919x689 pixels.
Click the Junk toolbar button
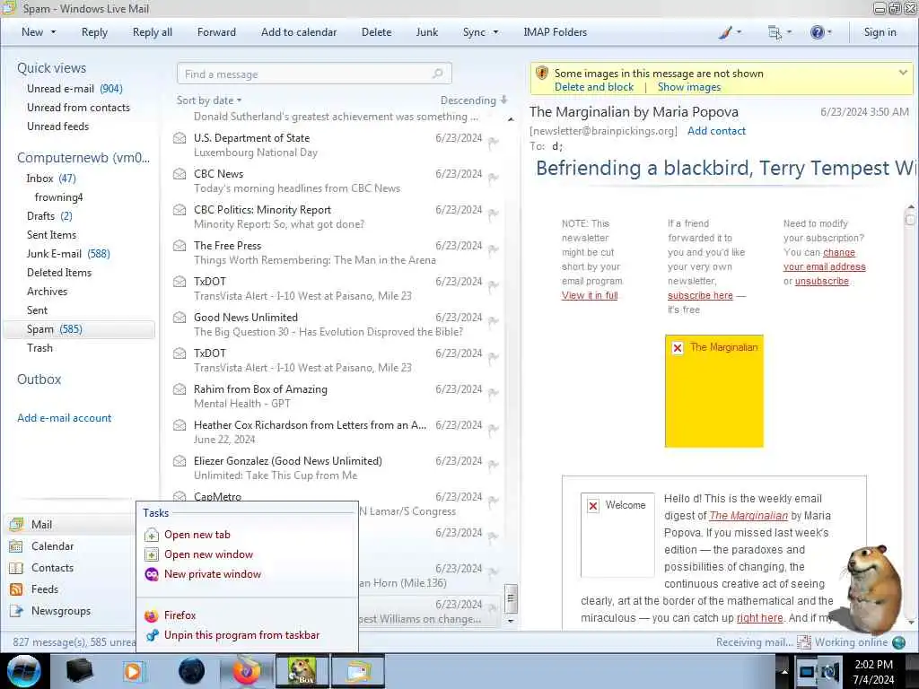(x=426, y=32)
